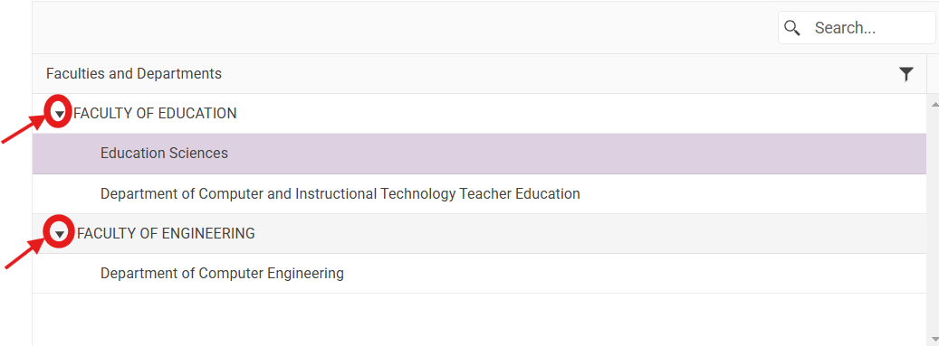Click the vertical scrollbar track
The height and width of the screenshot is (346, 939).
(933, 221)
